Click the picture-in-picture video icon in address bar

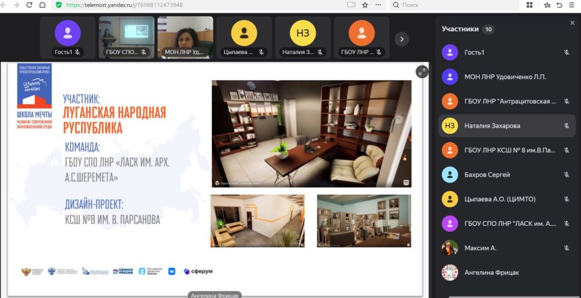pos(351,5)
